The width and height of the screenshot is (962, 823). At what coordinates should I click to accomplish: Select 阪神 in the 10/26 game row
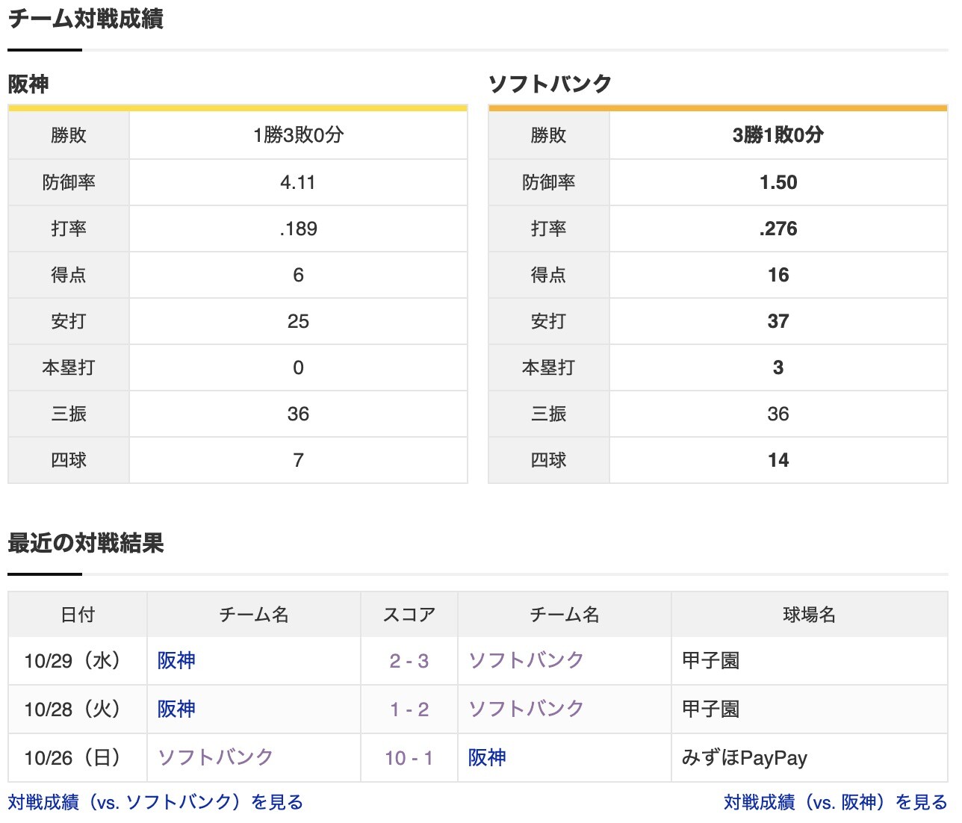[486, 757]
